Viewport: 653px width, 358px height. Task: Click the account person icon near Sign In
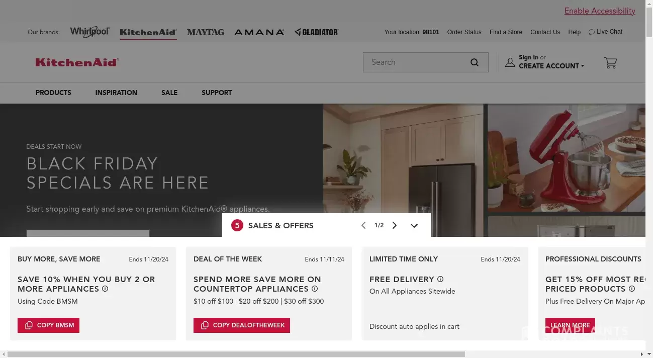pyautogui.click(x=510, y=62)
